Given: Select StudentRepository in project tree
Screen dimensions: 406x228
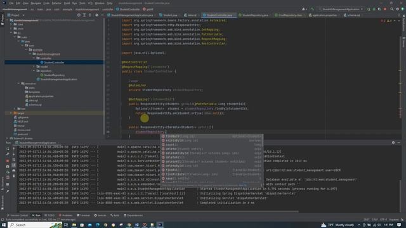Looking at the screenshot, I should pos(55,75).
